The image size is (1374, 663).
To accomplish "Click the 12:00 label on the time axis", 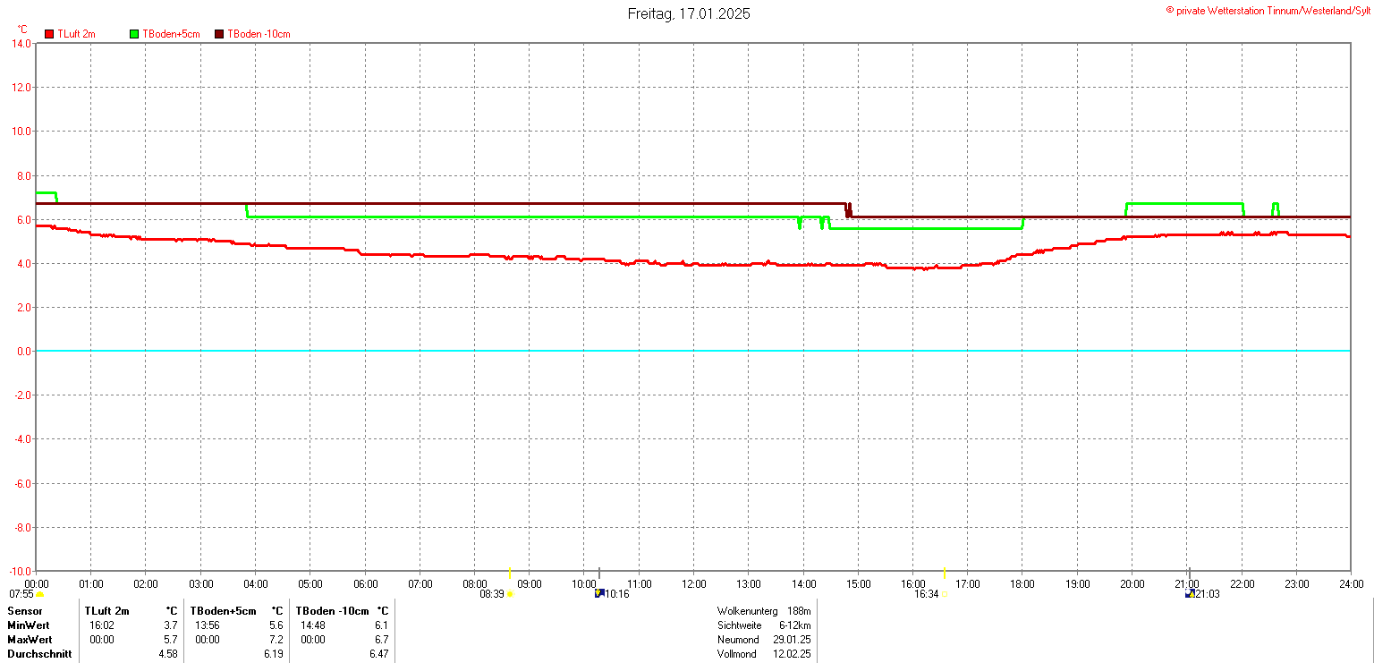I will (x=693, y=584).
